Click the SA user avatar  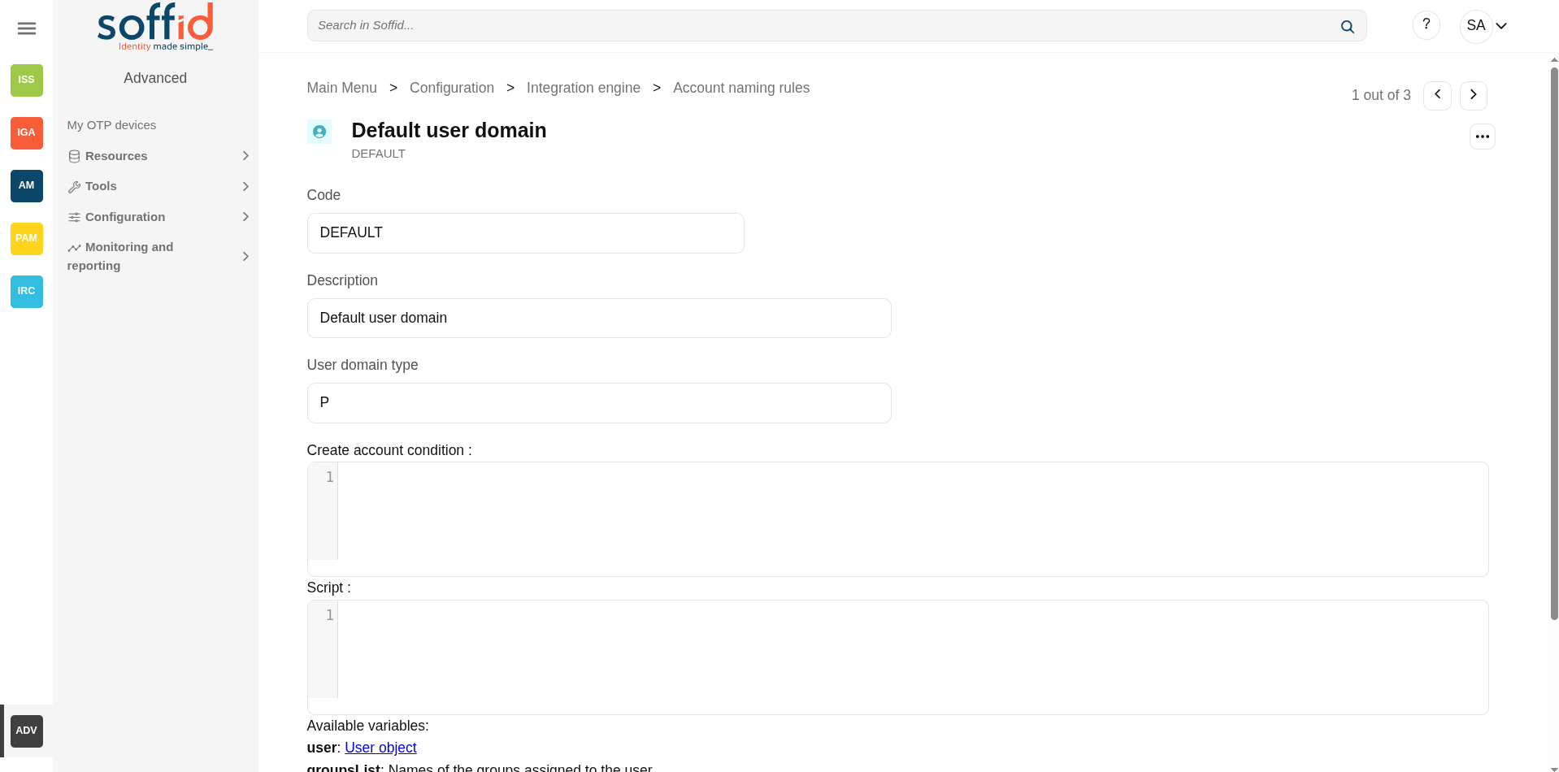(1476, 26)
